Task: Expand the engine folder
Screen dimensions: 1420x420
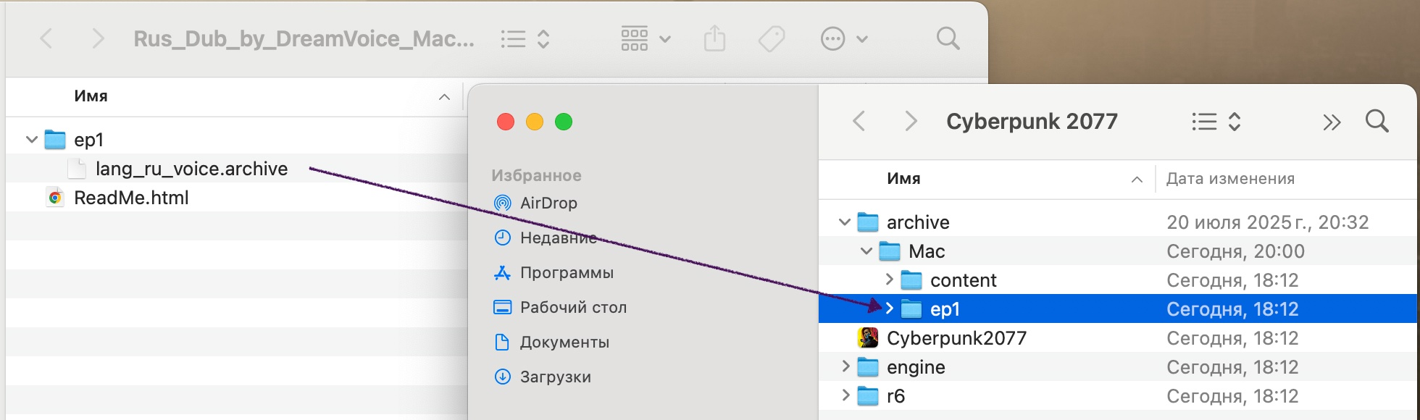Action: click(845, 366)
